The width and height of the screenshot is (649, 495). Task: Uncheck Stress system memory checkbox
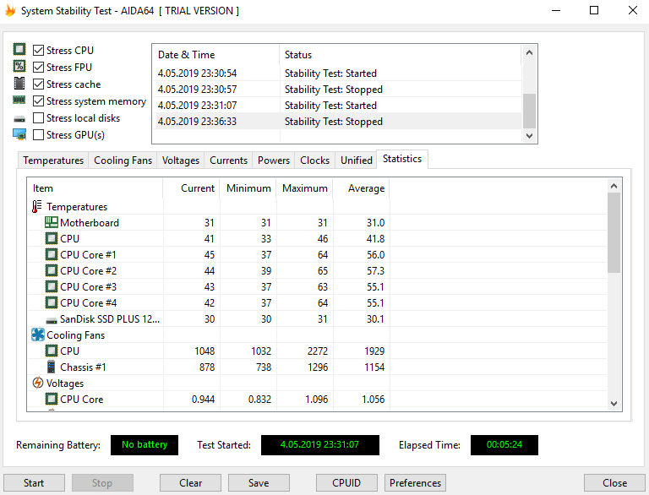coord(38,101)
